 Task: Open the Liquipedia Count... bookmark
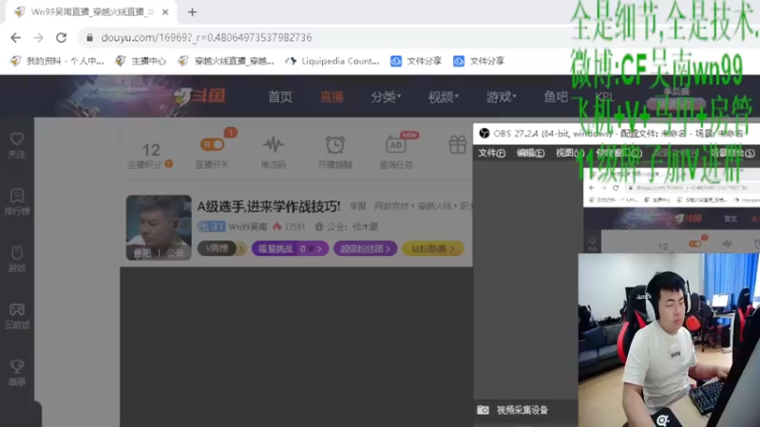coord(332,61)
